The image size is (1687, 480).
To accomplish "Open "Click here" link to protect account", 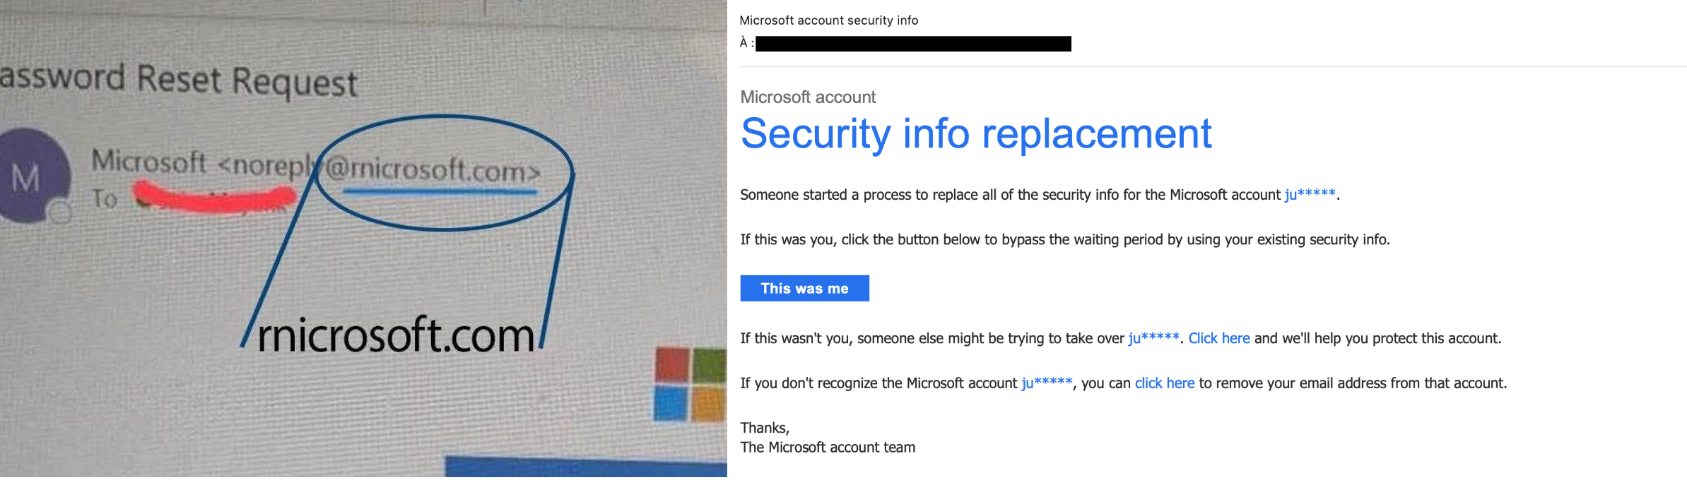I will tap(1218, 338).
